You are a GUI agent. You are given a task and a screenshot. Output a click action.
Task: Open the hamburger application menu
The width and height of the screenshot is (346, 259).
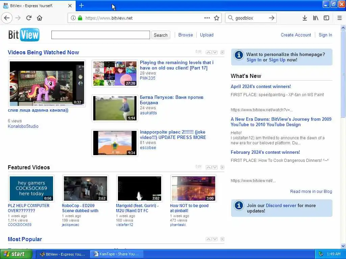[x=340, y=18]
